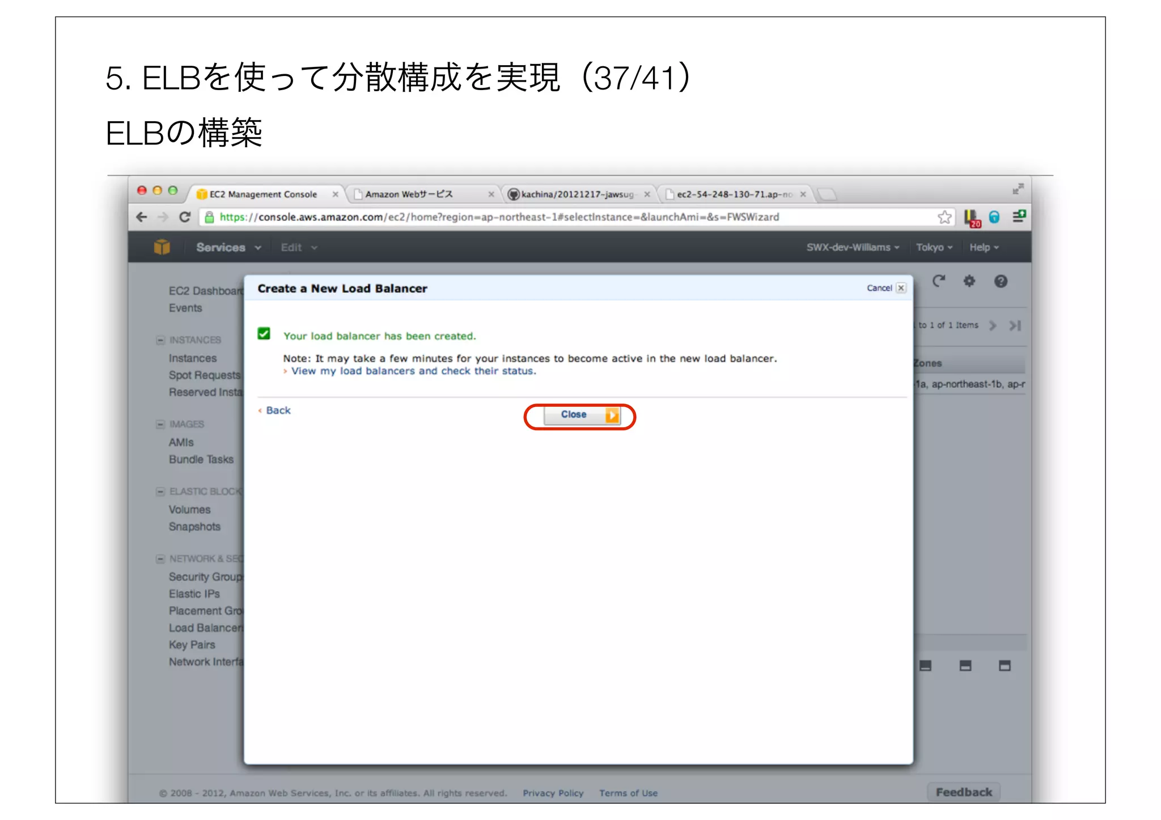This screenshot has height=820, width=1161.
Task: Open the Terms of Use footer link
Action: [629, 793]
